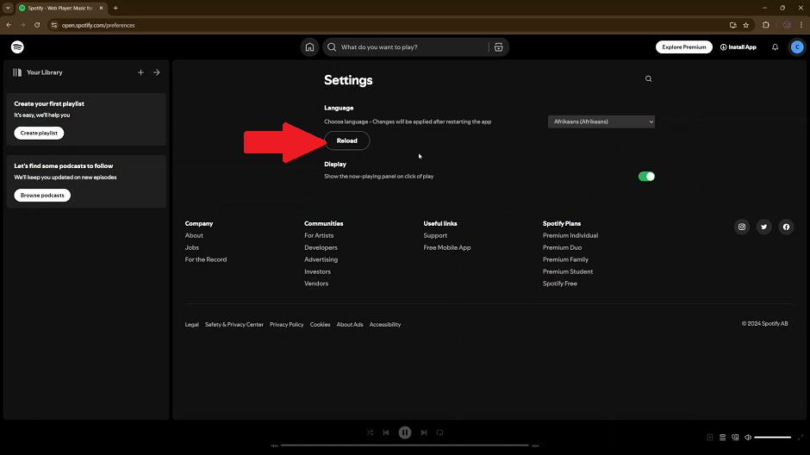Click Explore Premium button
Image resolution: width=810 pixels, height=455 pixels.
point(684,47)
